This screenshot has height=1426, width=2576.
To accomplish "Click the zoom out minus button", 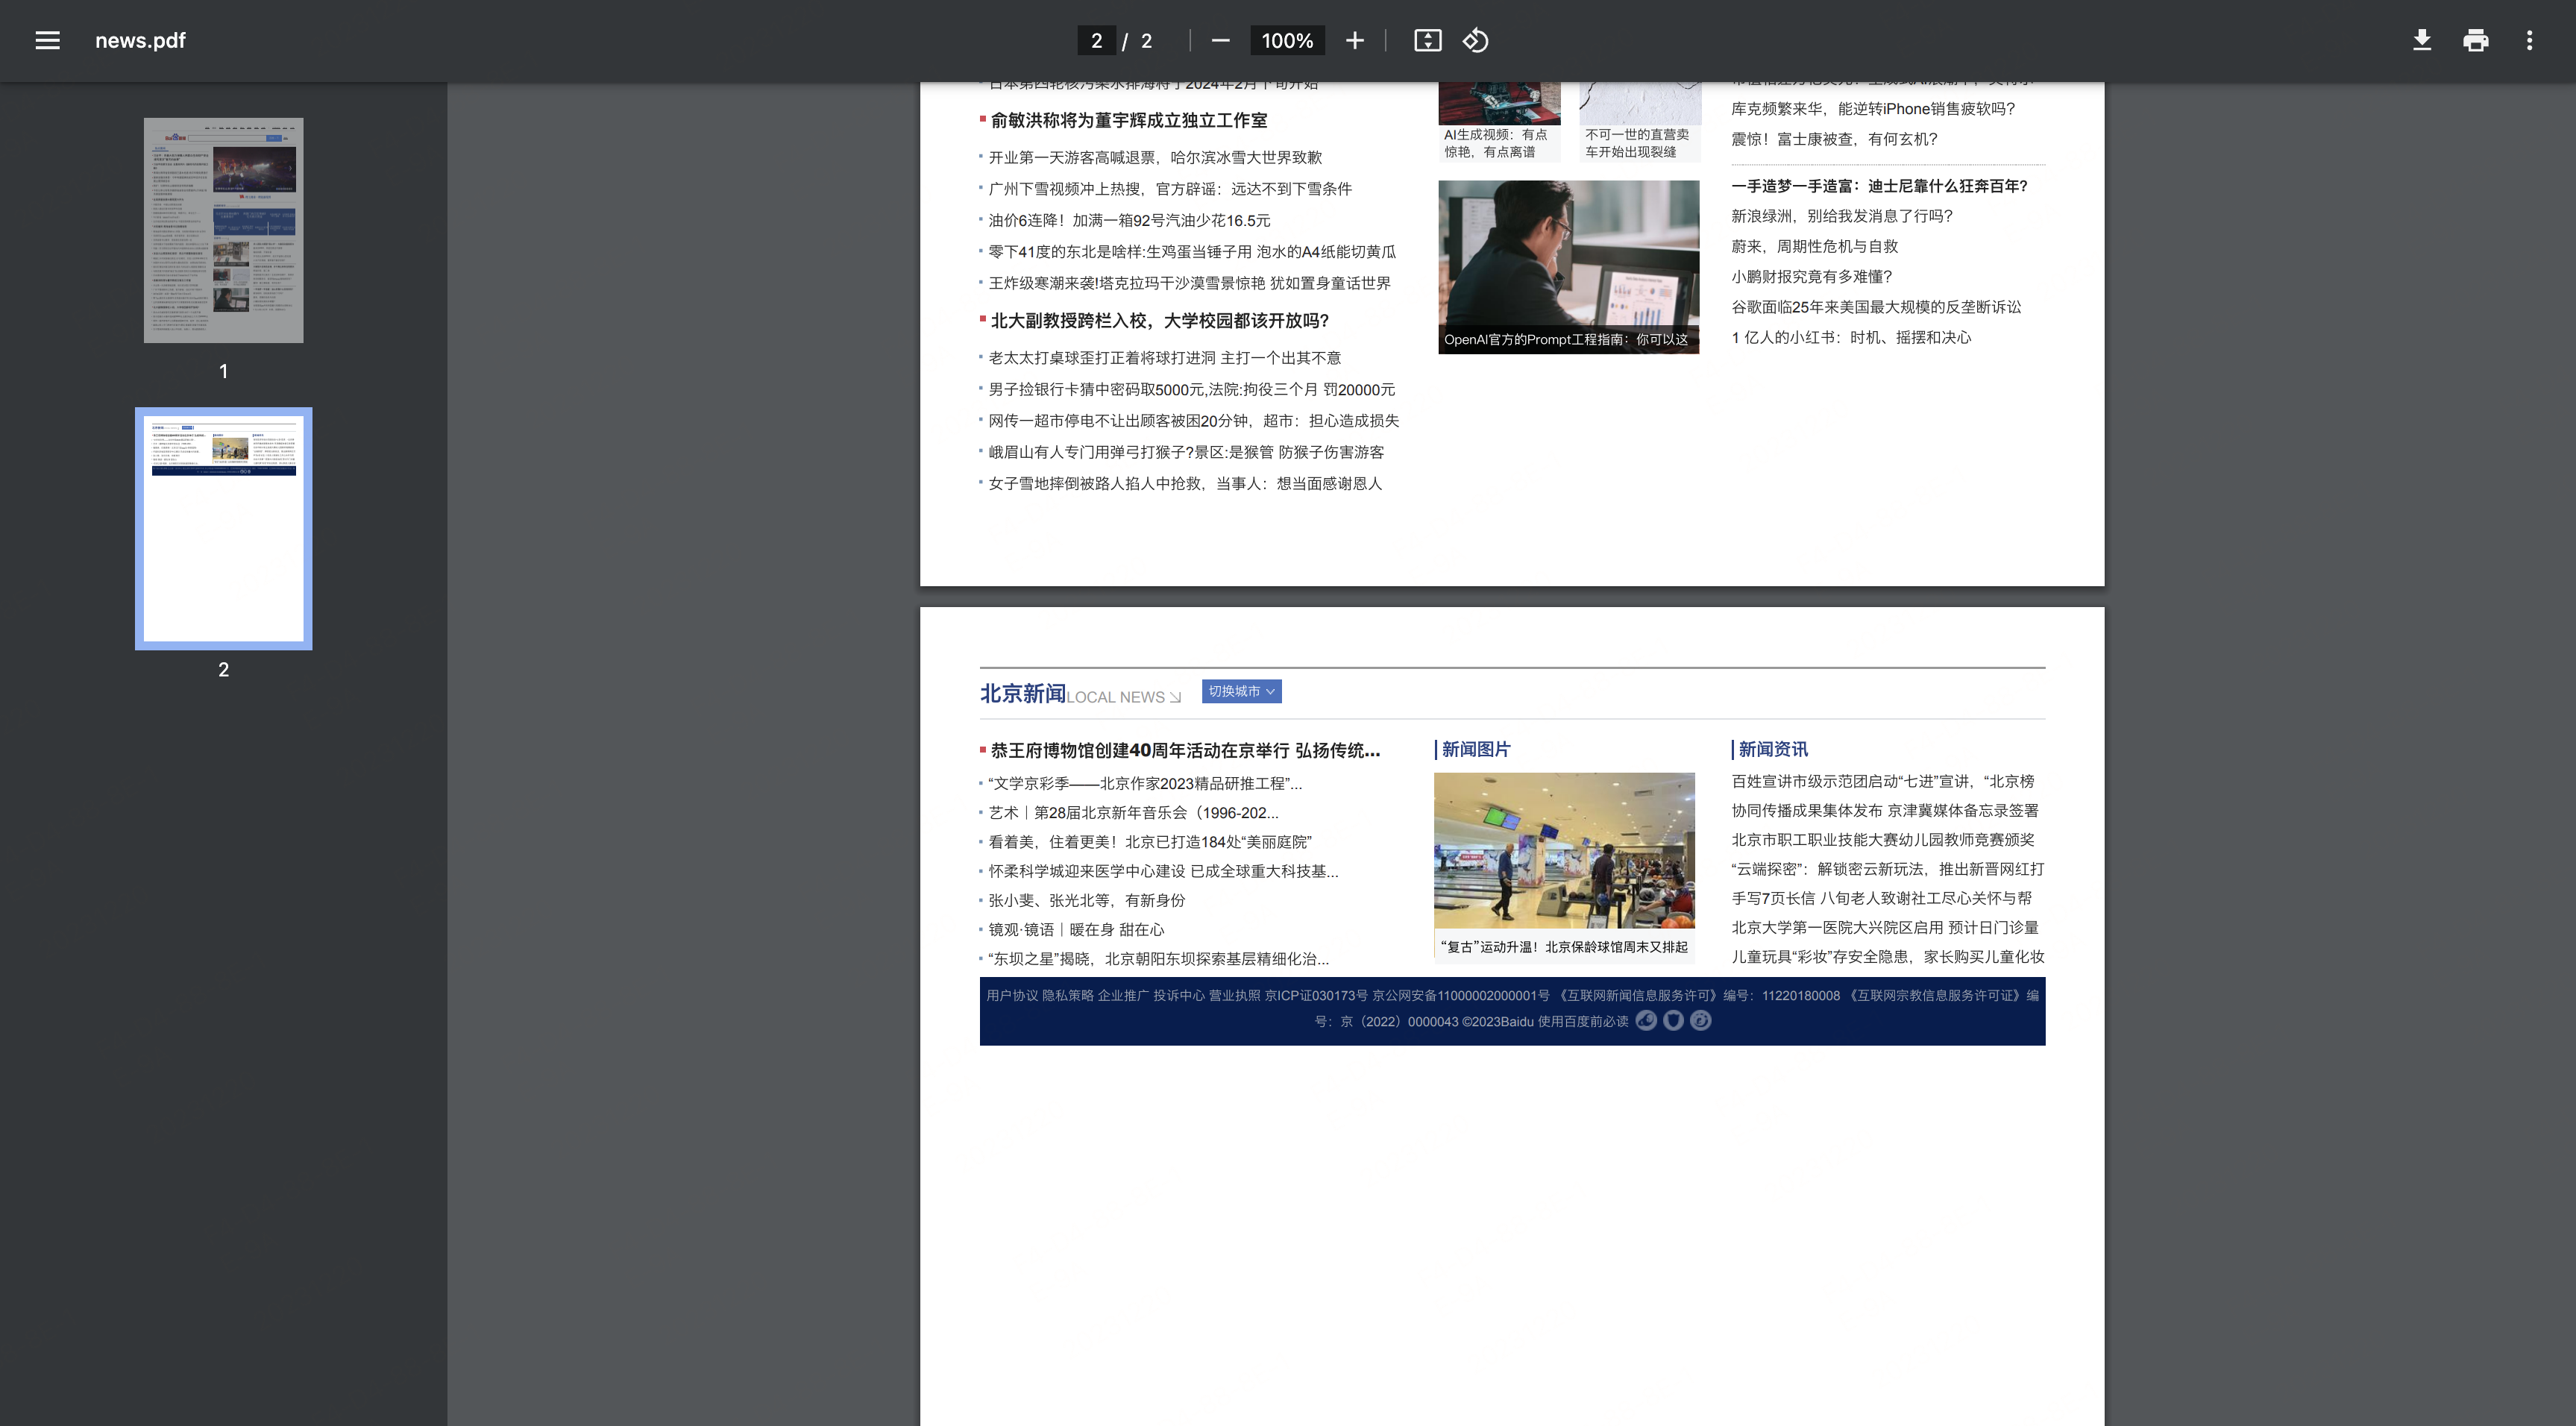I will [x=1220, y=40].
